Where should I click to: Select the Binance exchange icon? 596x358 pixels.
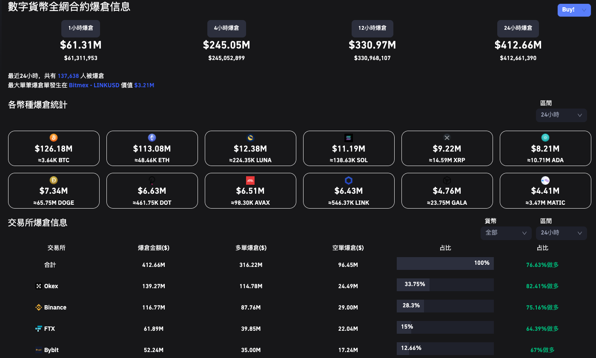[x=38, y=307]
